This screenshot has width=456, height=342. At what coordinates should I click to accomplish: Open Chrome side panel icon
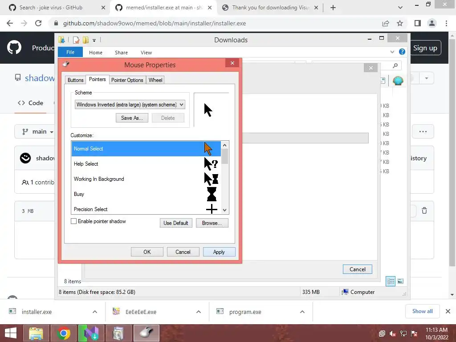click(418, 23)
